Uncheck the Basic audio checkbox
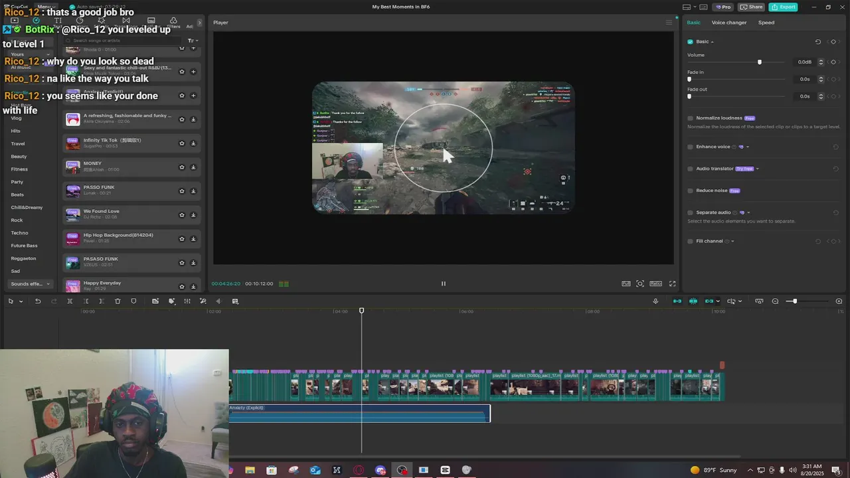 click(690, 42)
